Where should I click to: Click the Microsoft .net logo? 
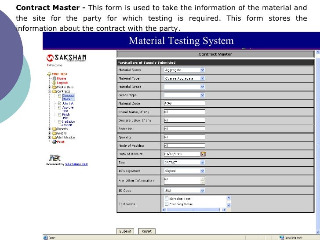click(55, 158)
